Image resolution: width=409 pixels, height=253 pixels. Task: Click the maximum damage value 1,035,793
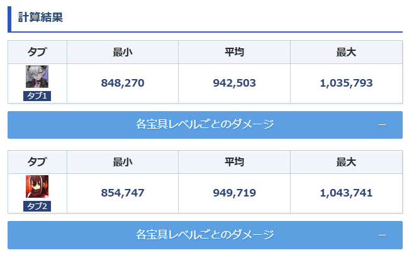tap(346, 83)
